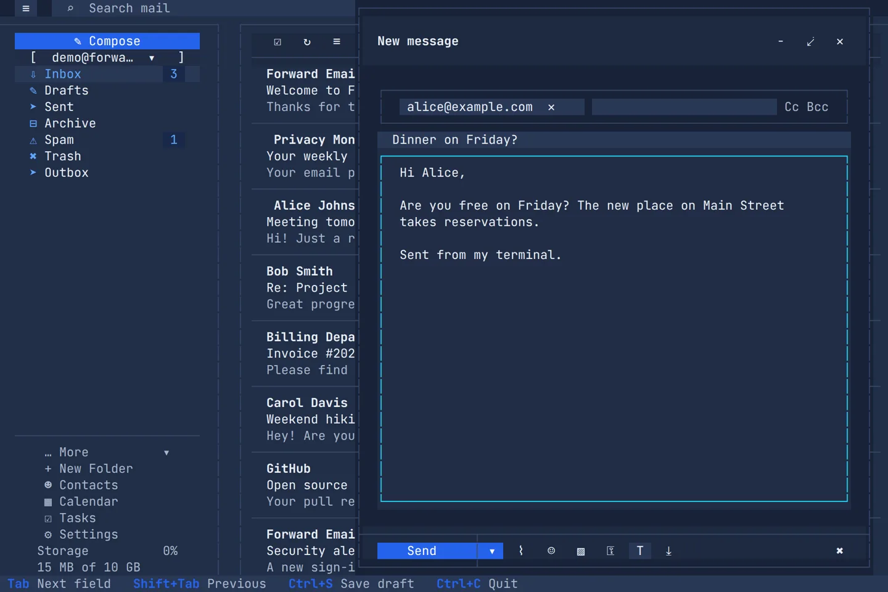Click into the message body text area
888x592 pixels.
point(614,329)
